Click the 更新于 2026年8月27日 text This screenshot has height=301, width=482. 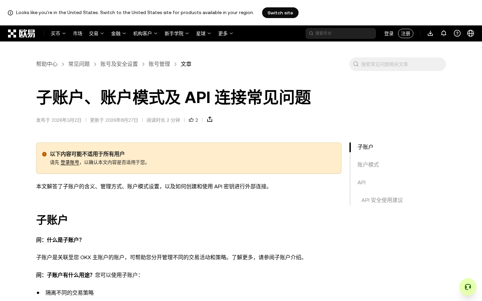pos(114,120)
